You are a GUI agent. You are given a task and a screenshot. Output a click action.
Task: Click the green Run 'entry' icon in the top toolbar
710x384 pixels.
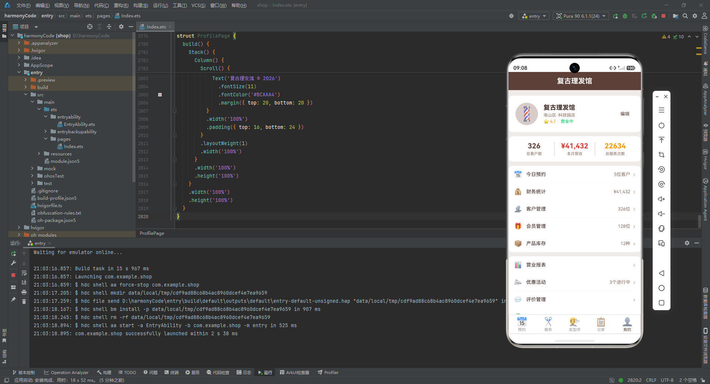(x=615, y=16)
